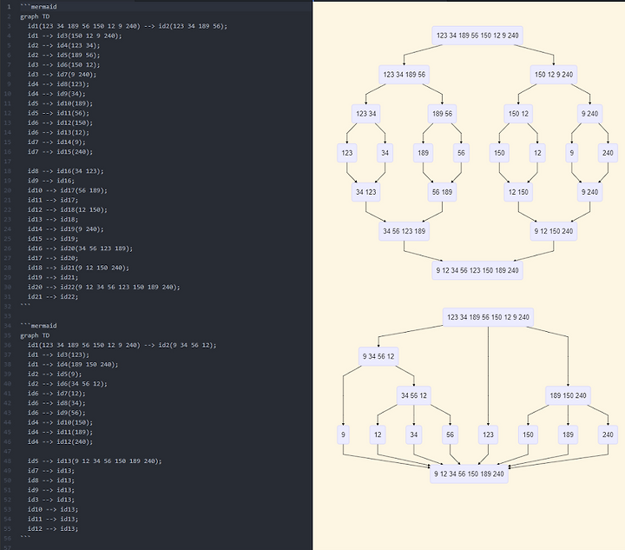Place cursor on 'id3 --> id6(150 12);'
Image resolution: width=625 pixels, height=550 pixels.
tap(63, 64)
